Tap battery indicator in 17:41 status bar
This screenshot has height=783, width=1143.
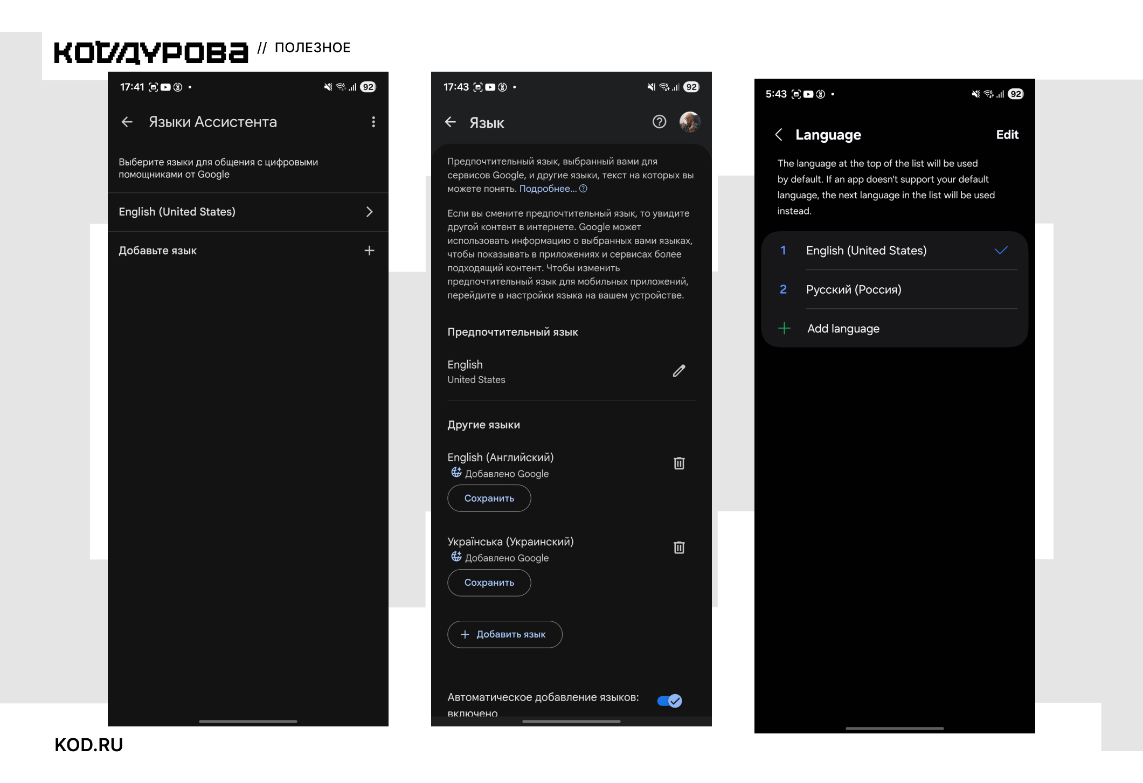click(x=368, y=87)
